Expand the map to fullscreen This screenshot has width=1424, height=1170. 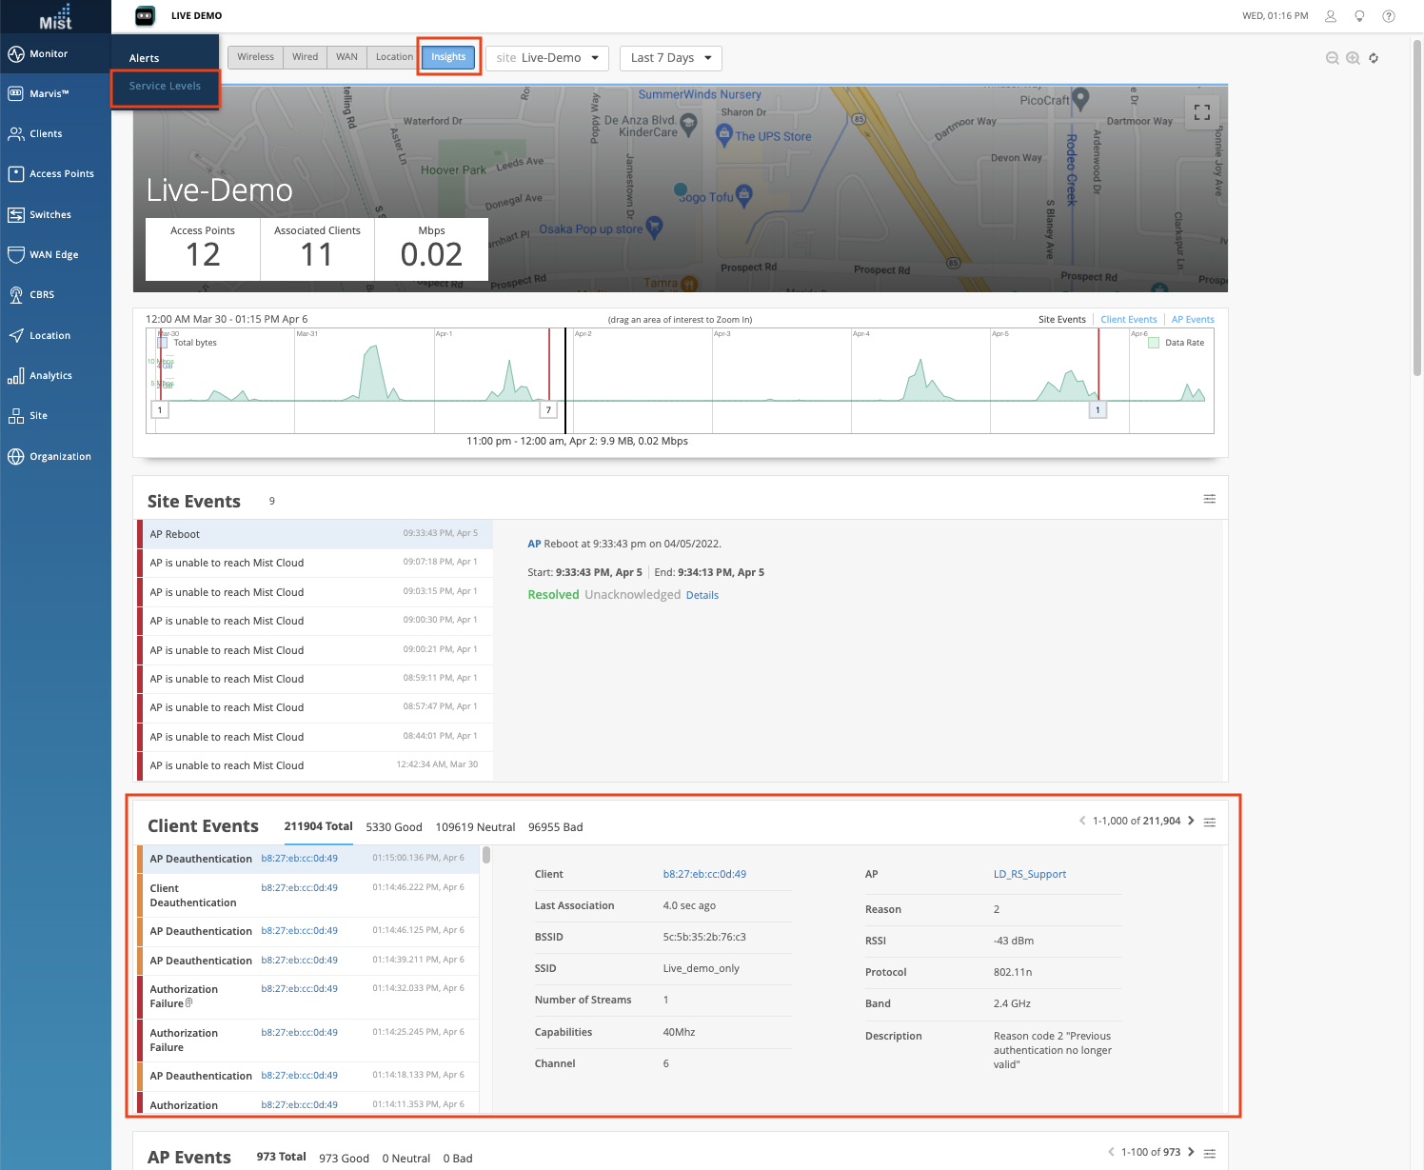coord(1202,112)
